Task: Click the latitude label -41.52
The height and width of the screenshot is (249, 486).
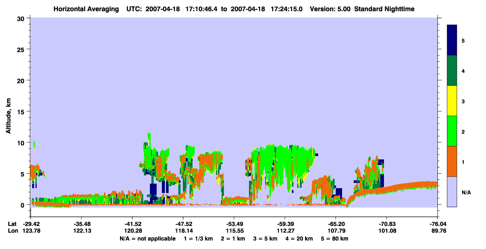Action: pyautogui.click(x=132, y=224)
